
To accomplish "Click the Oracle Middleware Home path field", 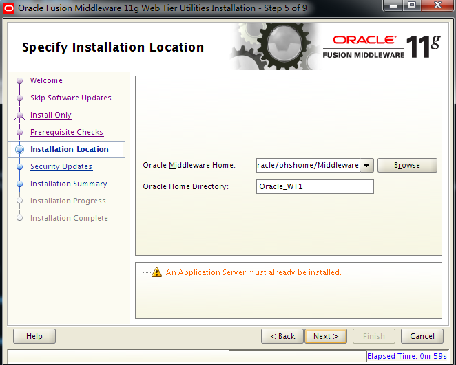I will click(x=308, y=165).
